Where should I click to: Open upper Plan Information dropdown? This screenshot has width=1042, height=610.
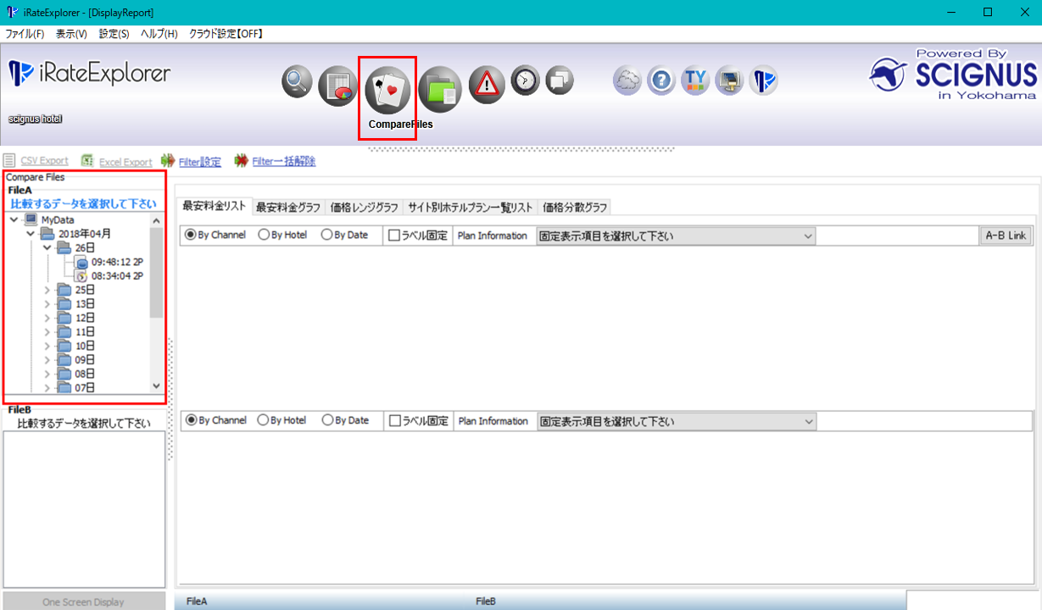coord(676,236)
